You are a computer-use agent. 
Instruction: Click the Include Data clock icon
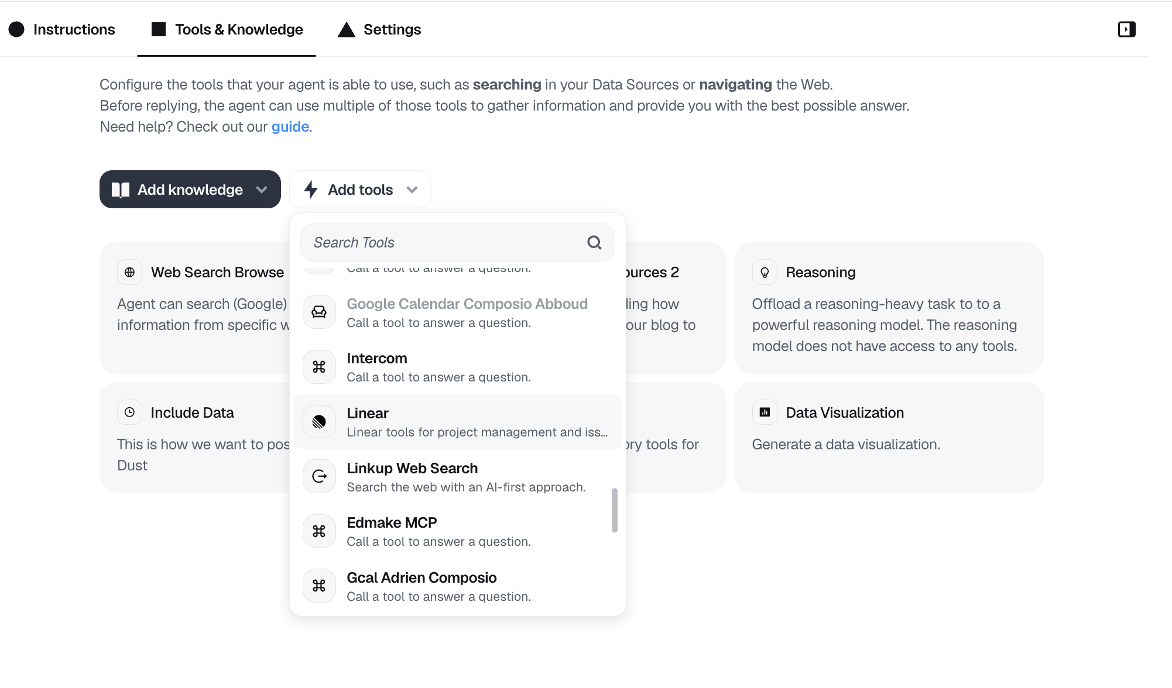point(129,412)
